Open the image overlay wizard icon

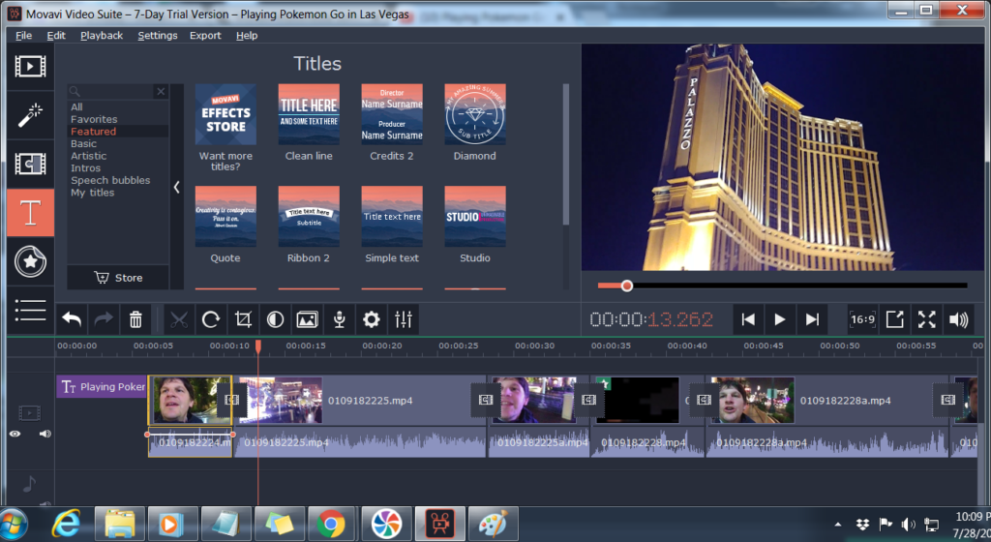(x=307, y=319)
